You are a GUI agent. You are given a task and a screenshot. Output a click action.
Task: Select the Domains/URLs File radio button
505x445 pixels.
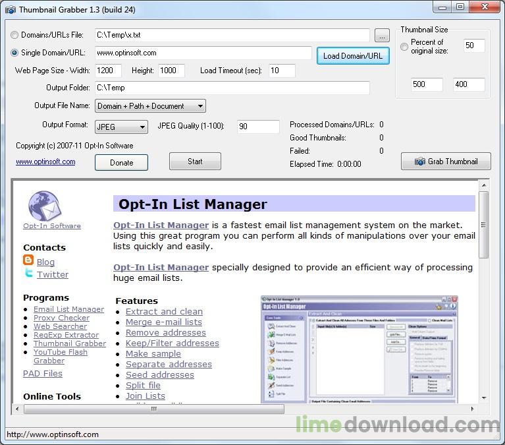coord(14,35)
